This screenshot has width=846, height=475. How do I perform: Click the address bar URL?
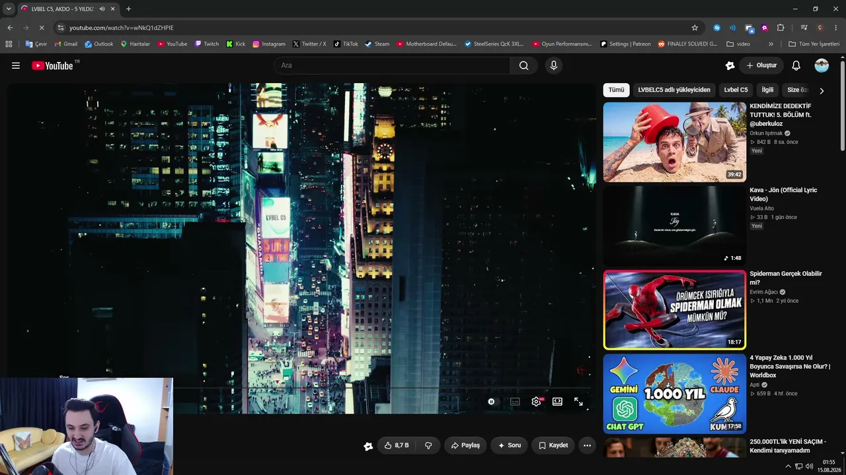pos(122,28)
